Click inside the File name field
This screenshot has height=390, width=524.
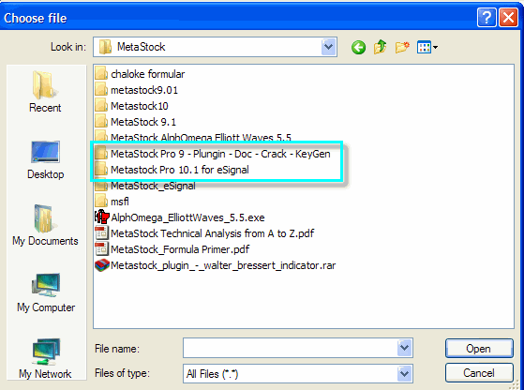pyautogui.click(x=290, y=348)
